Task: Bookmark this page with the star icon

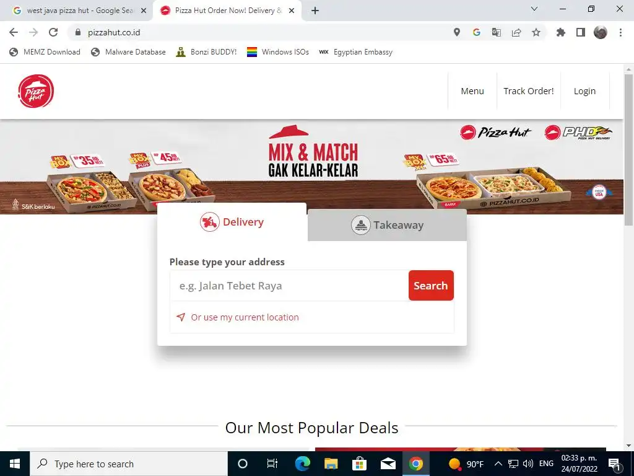Action: click(536, 32)
